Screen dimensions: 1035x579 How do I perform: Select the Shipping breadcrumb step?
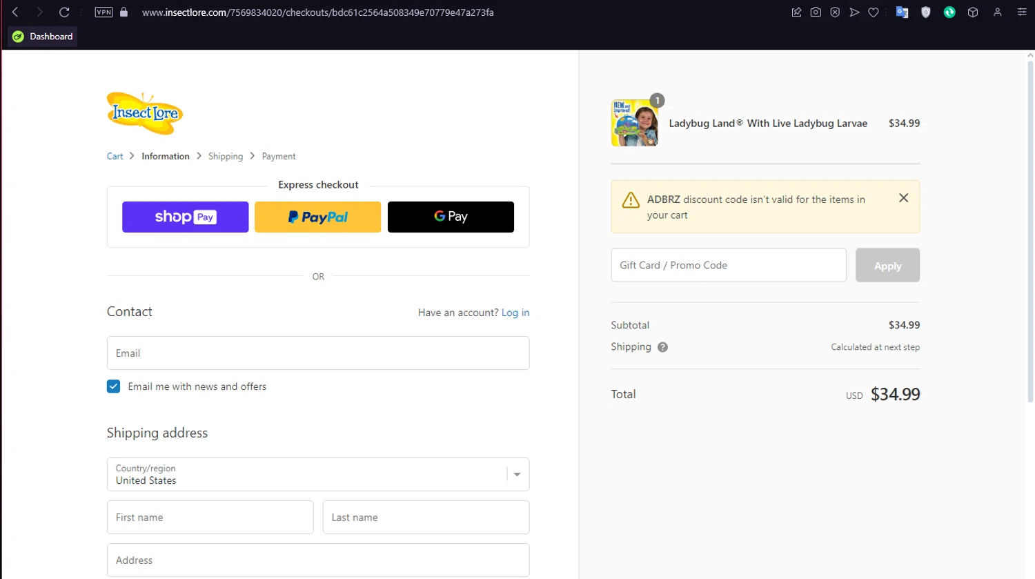(x=226, y=157)
